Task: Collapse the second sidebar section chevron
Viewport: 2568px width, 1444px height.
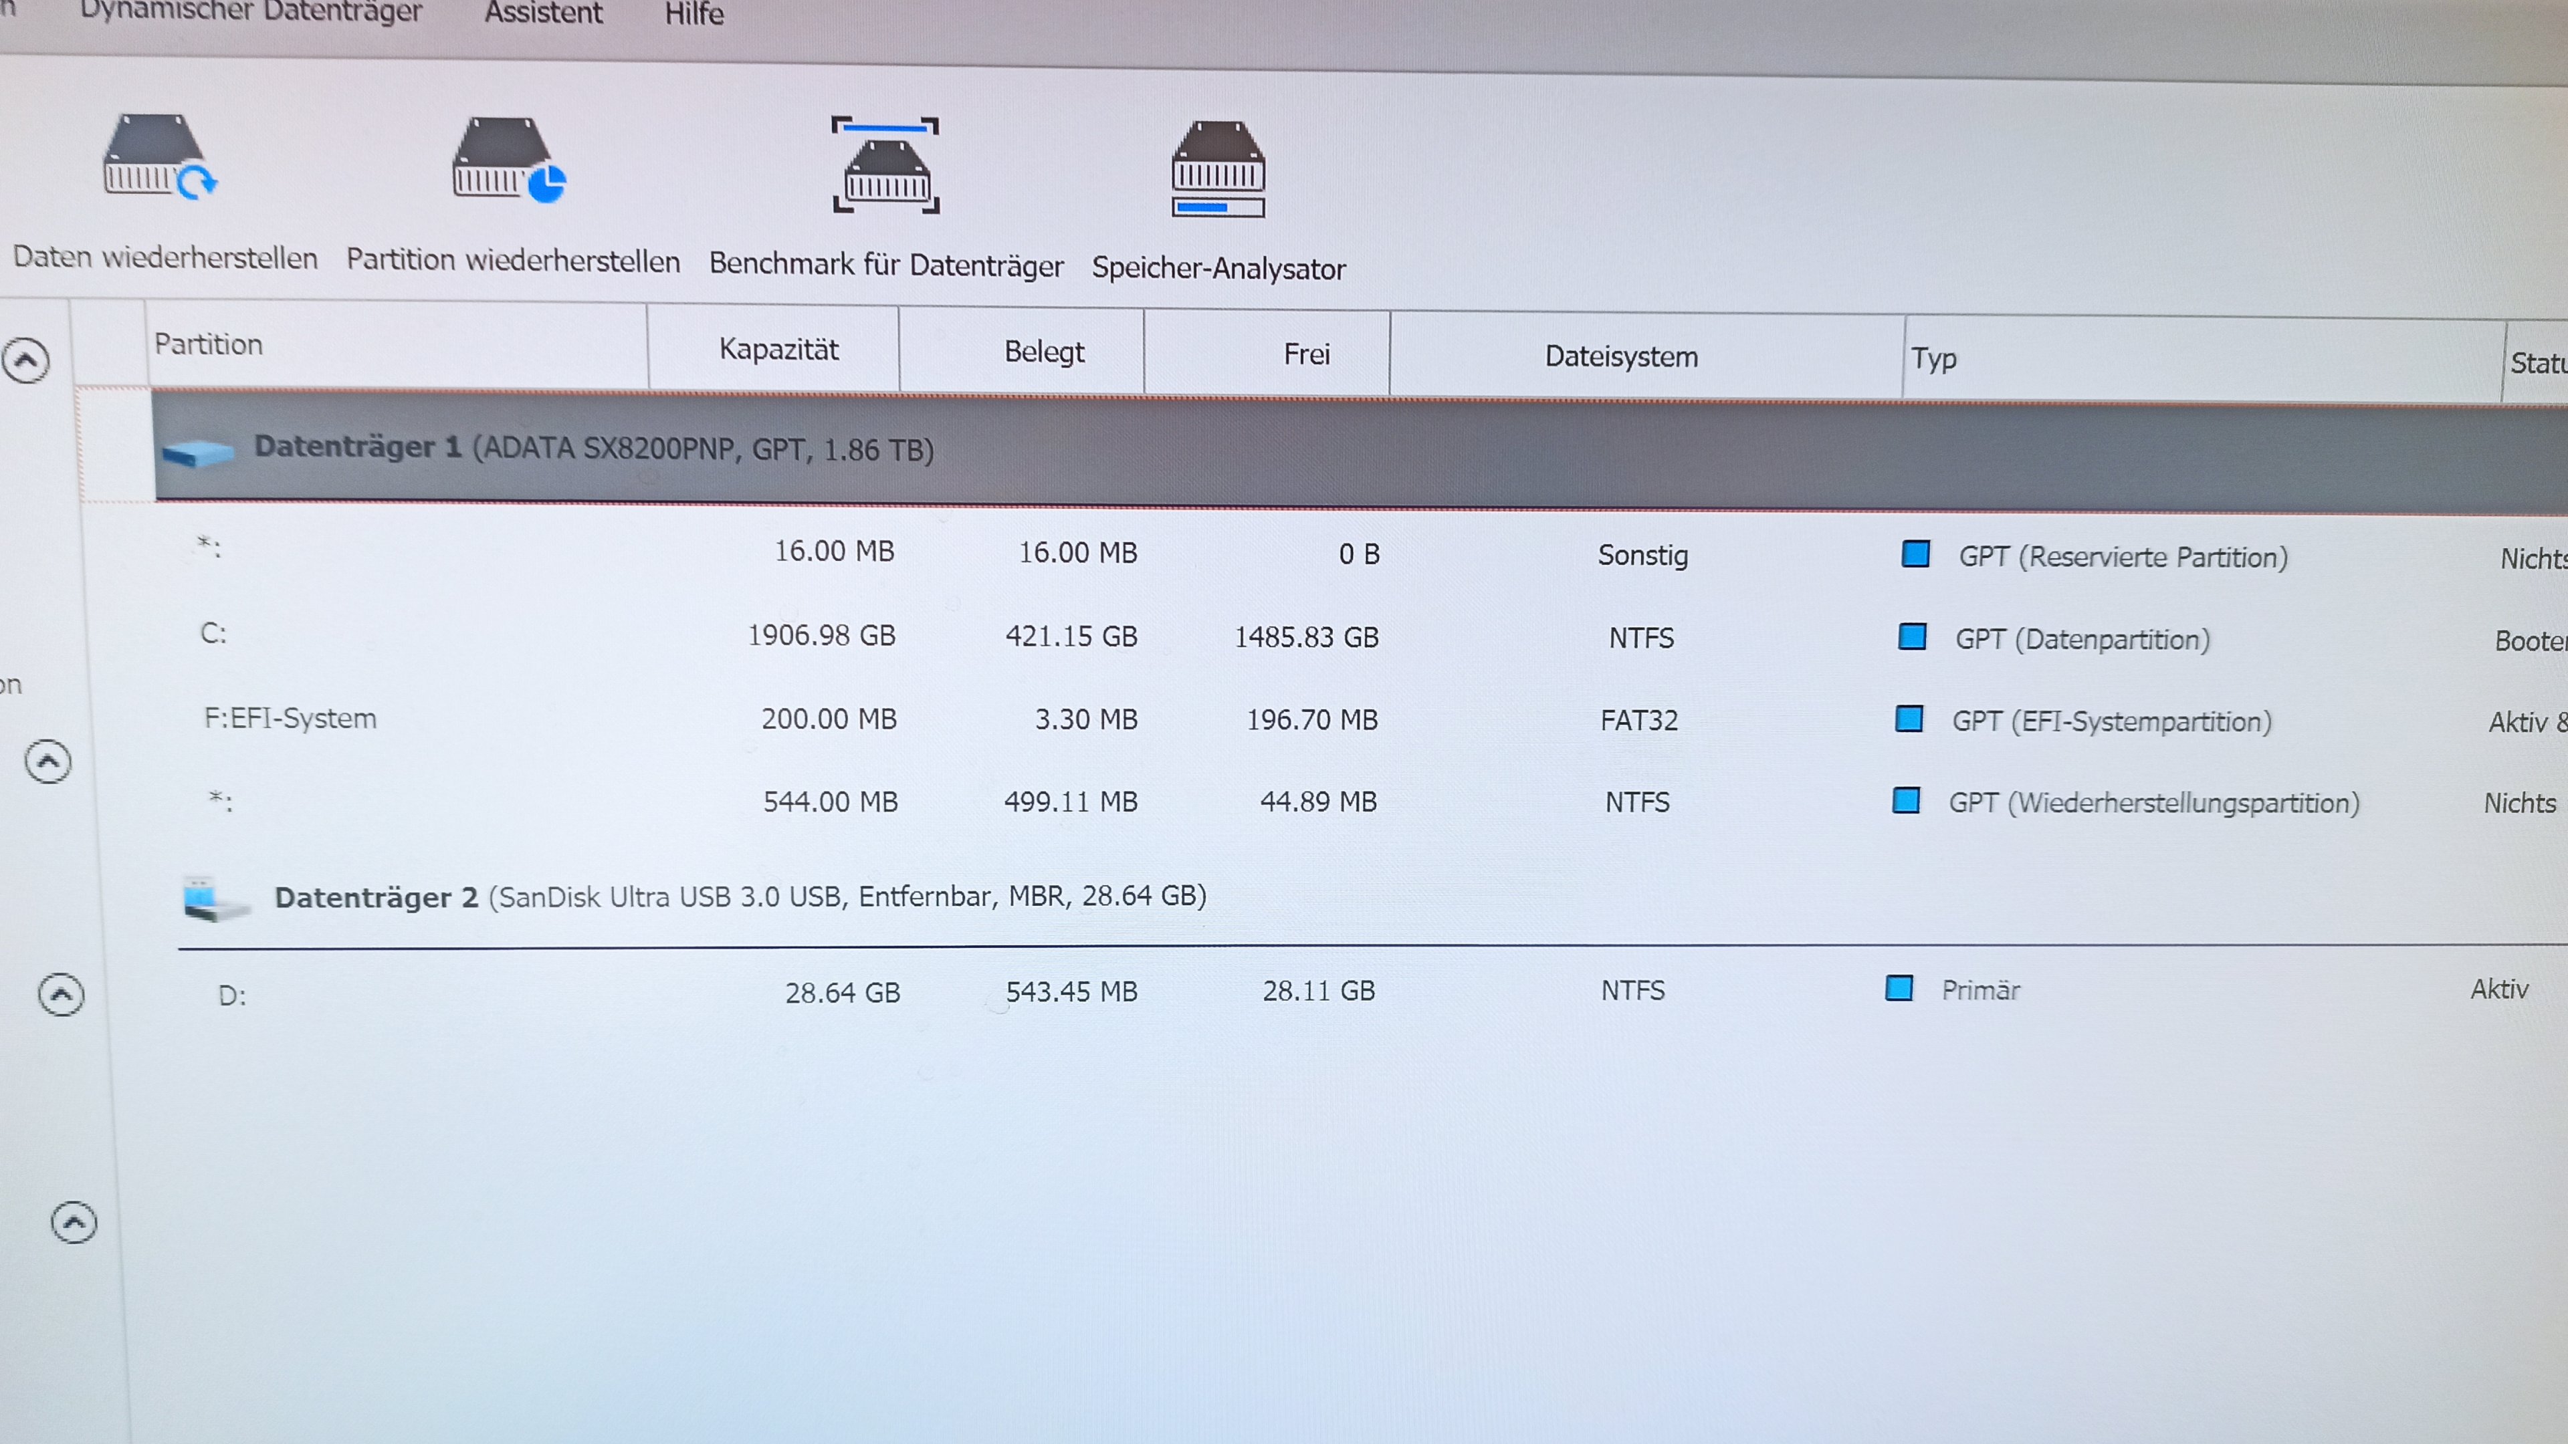Action: point(48,762)
